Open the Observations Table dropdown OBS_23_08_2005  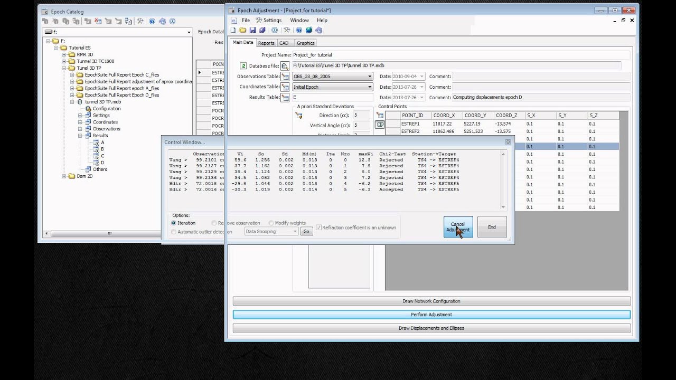[333, 77]
